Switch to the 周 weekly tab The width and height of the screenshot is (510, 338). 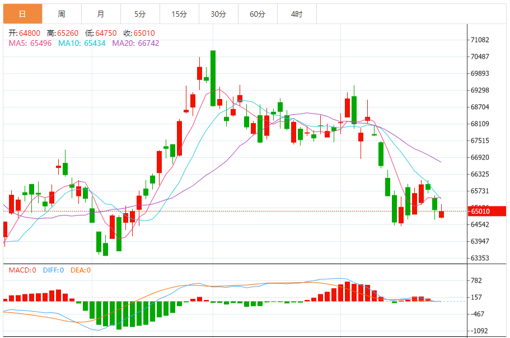click(62, 14)
